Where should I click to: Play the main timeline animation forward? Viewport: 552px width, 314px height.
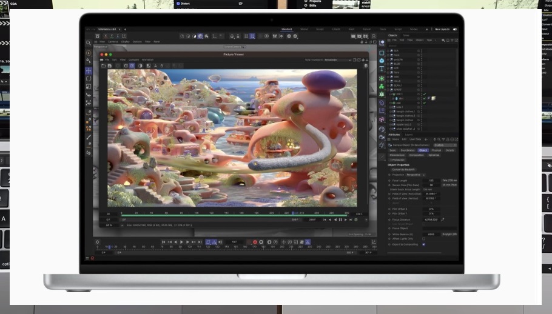pos(181,242)
